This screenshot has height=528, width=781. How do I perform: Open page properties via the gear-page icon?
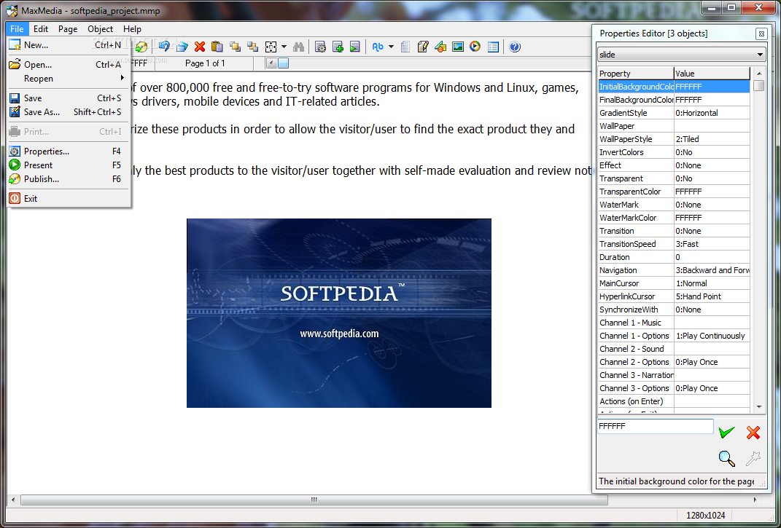(321, 47)
